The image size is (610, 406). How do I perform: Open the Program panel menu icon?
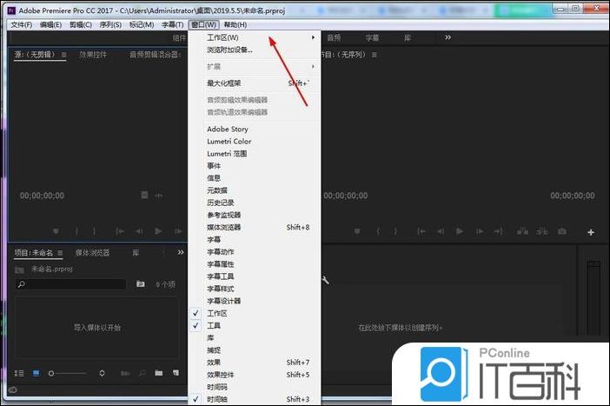point(375,55)
